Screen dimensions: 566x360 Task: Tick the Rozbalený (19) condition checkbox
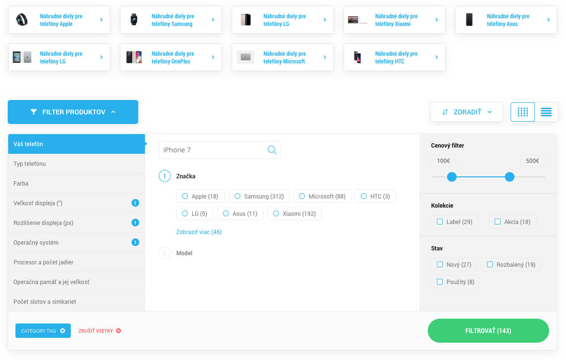tap(490, 264)
